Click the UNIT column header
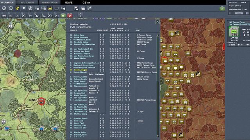Screen dimensions: 250x140 point(138,30)
